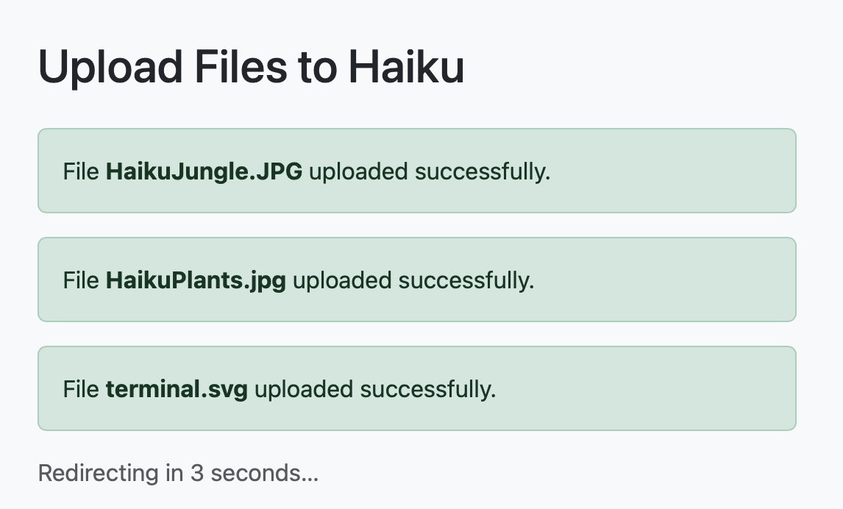Viewport: 843px width, 509px height.
Task: Click the word Redirecting in bottom message
Action: 99,474
